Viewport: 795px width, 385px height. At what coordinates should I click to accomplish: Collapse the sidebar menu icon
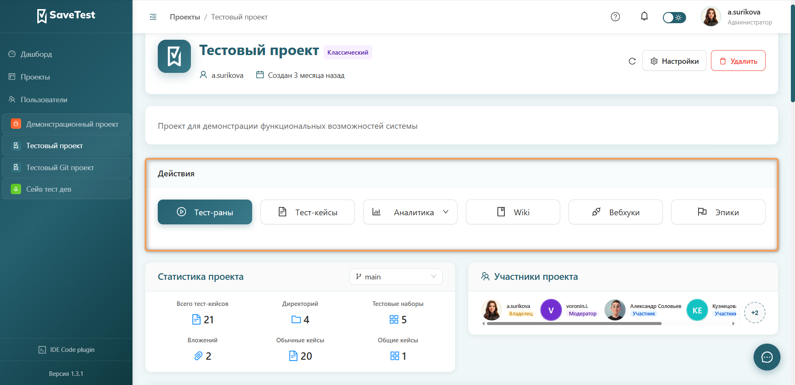[x=153, y=17]
